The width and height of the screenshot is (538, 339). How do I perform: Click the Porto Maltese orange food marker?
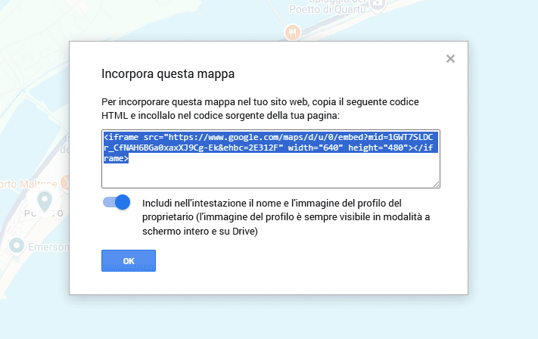(65, 182)
